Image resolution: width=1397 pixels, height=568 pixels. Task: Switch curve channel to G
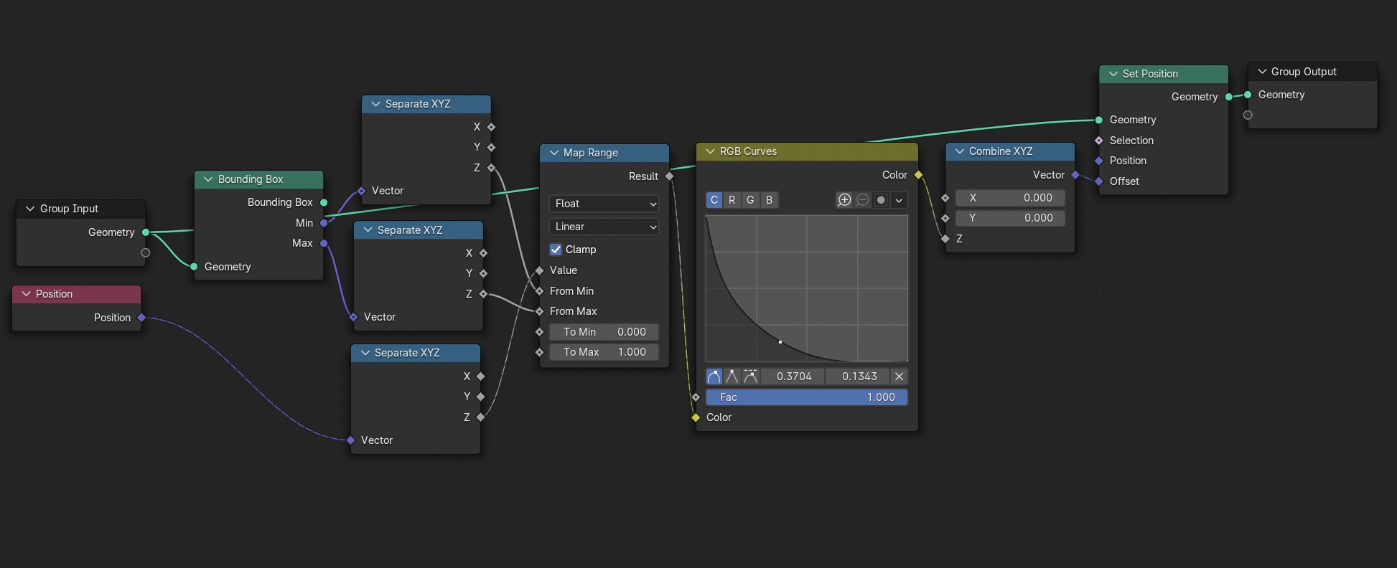tap(750, 200)
